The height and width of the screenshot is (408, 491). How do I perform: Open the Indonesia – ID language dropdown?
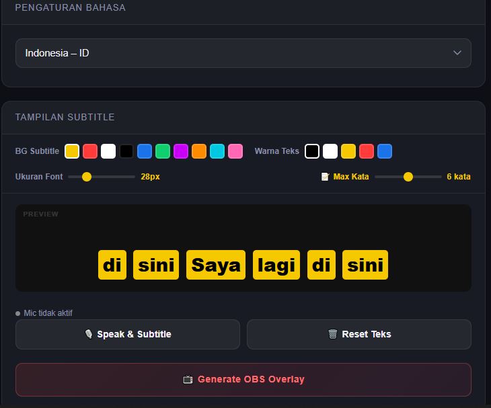click(243, 53)
